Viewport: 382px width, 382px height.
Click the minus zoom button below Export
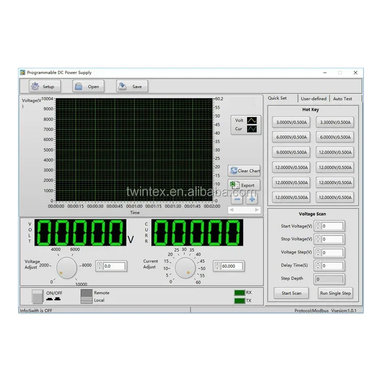pos(237,199)
